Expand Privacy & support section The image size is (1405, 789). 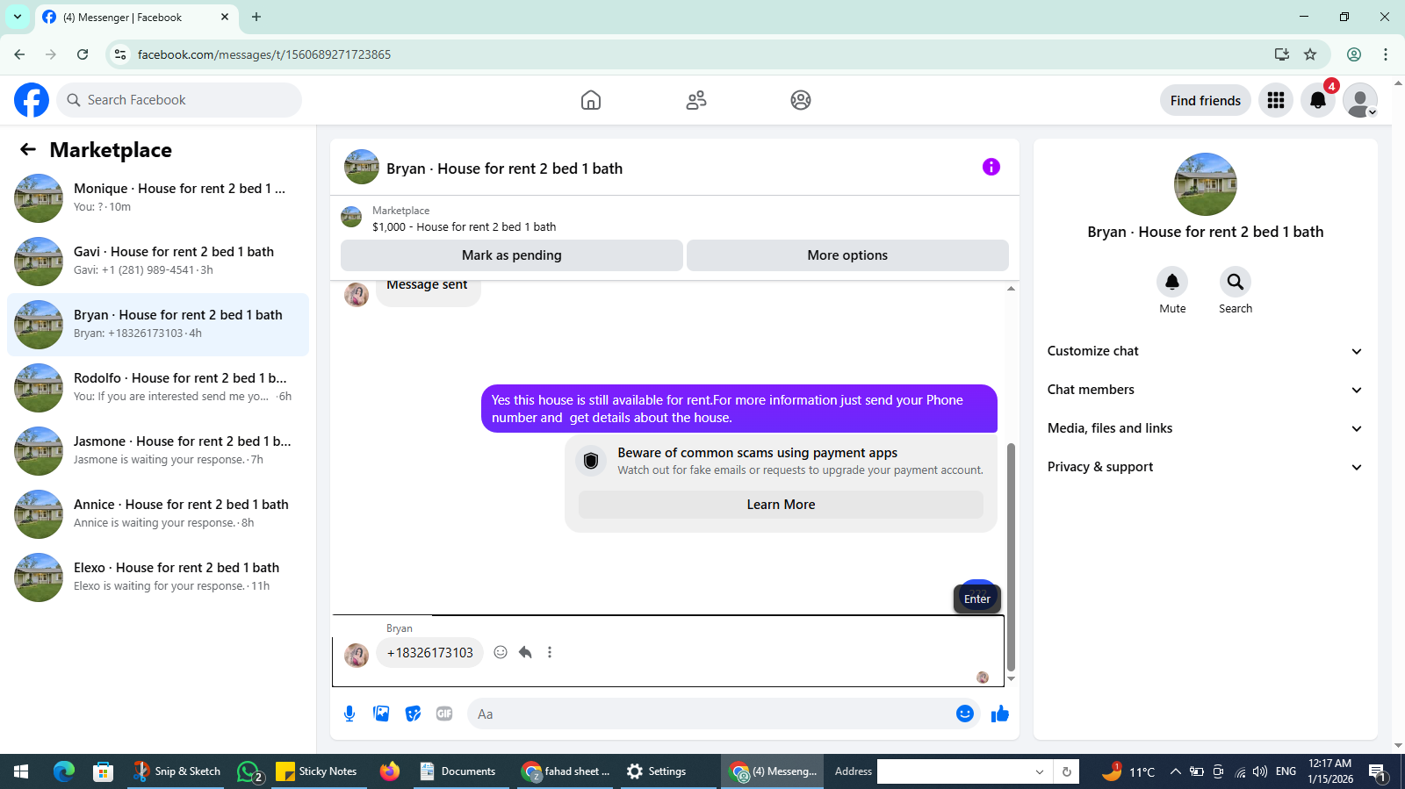tap(1206, 467)
